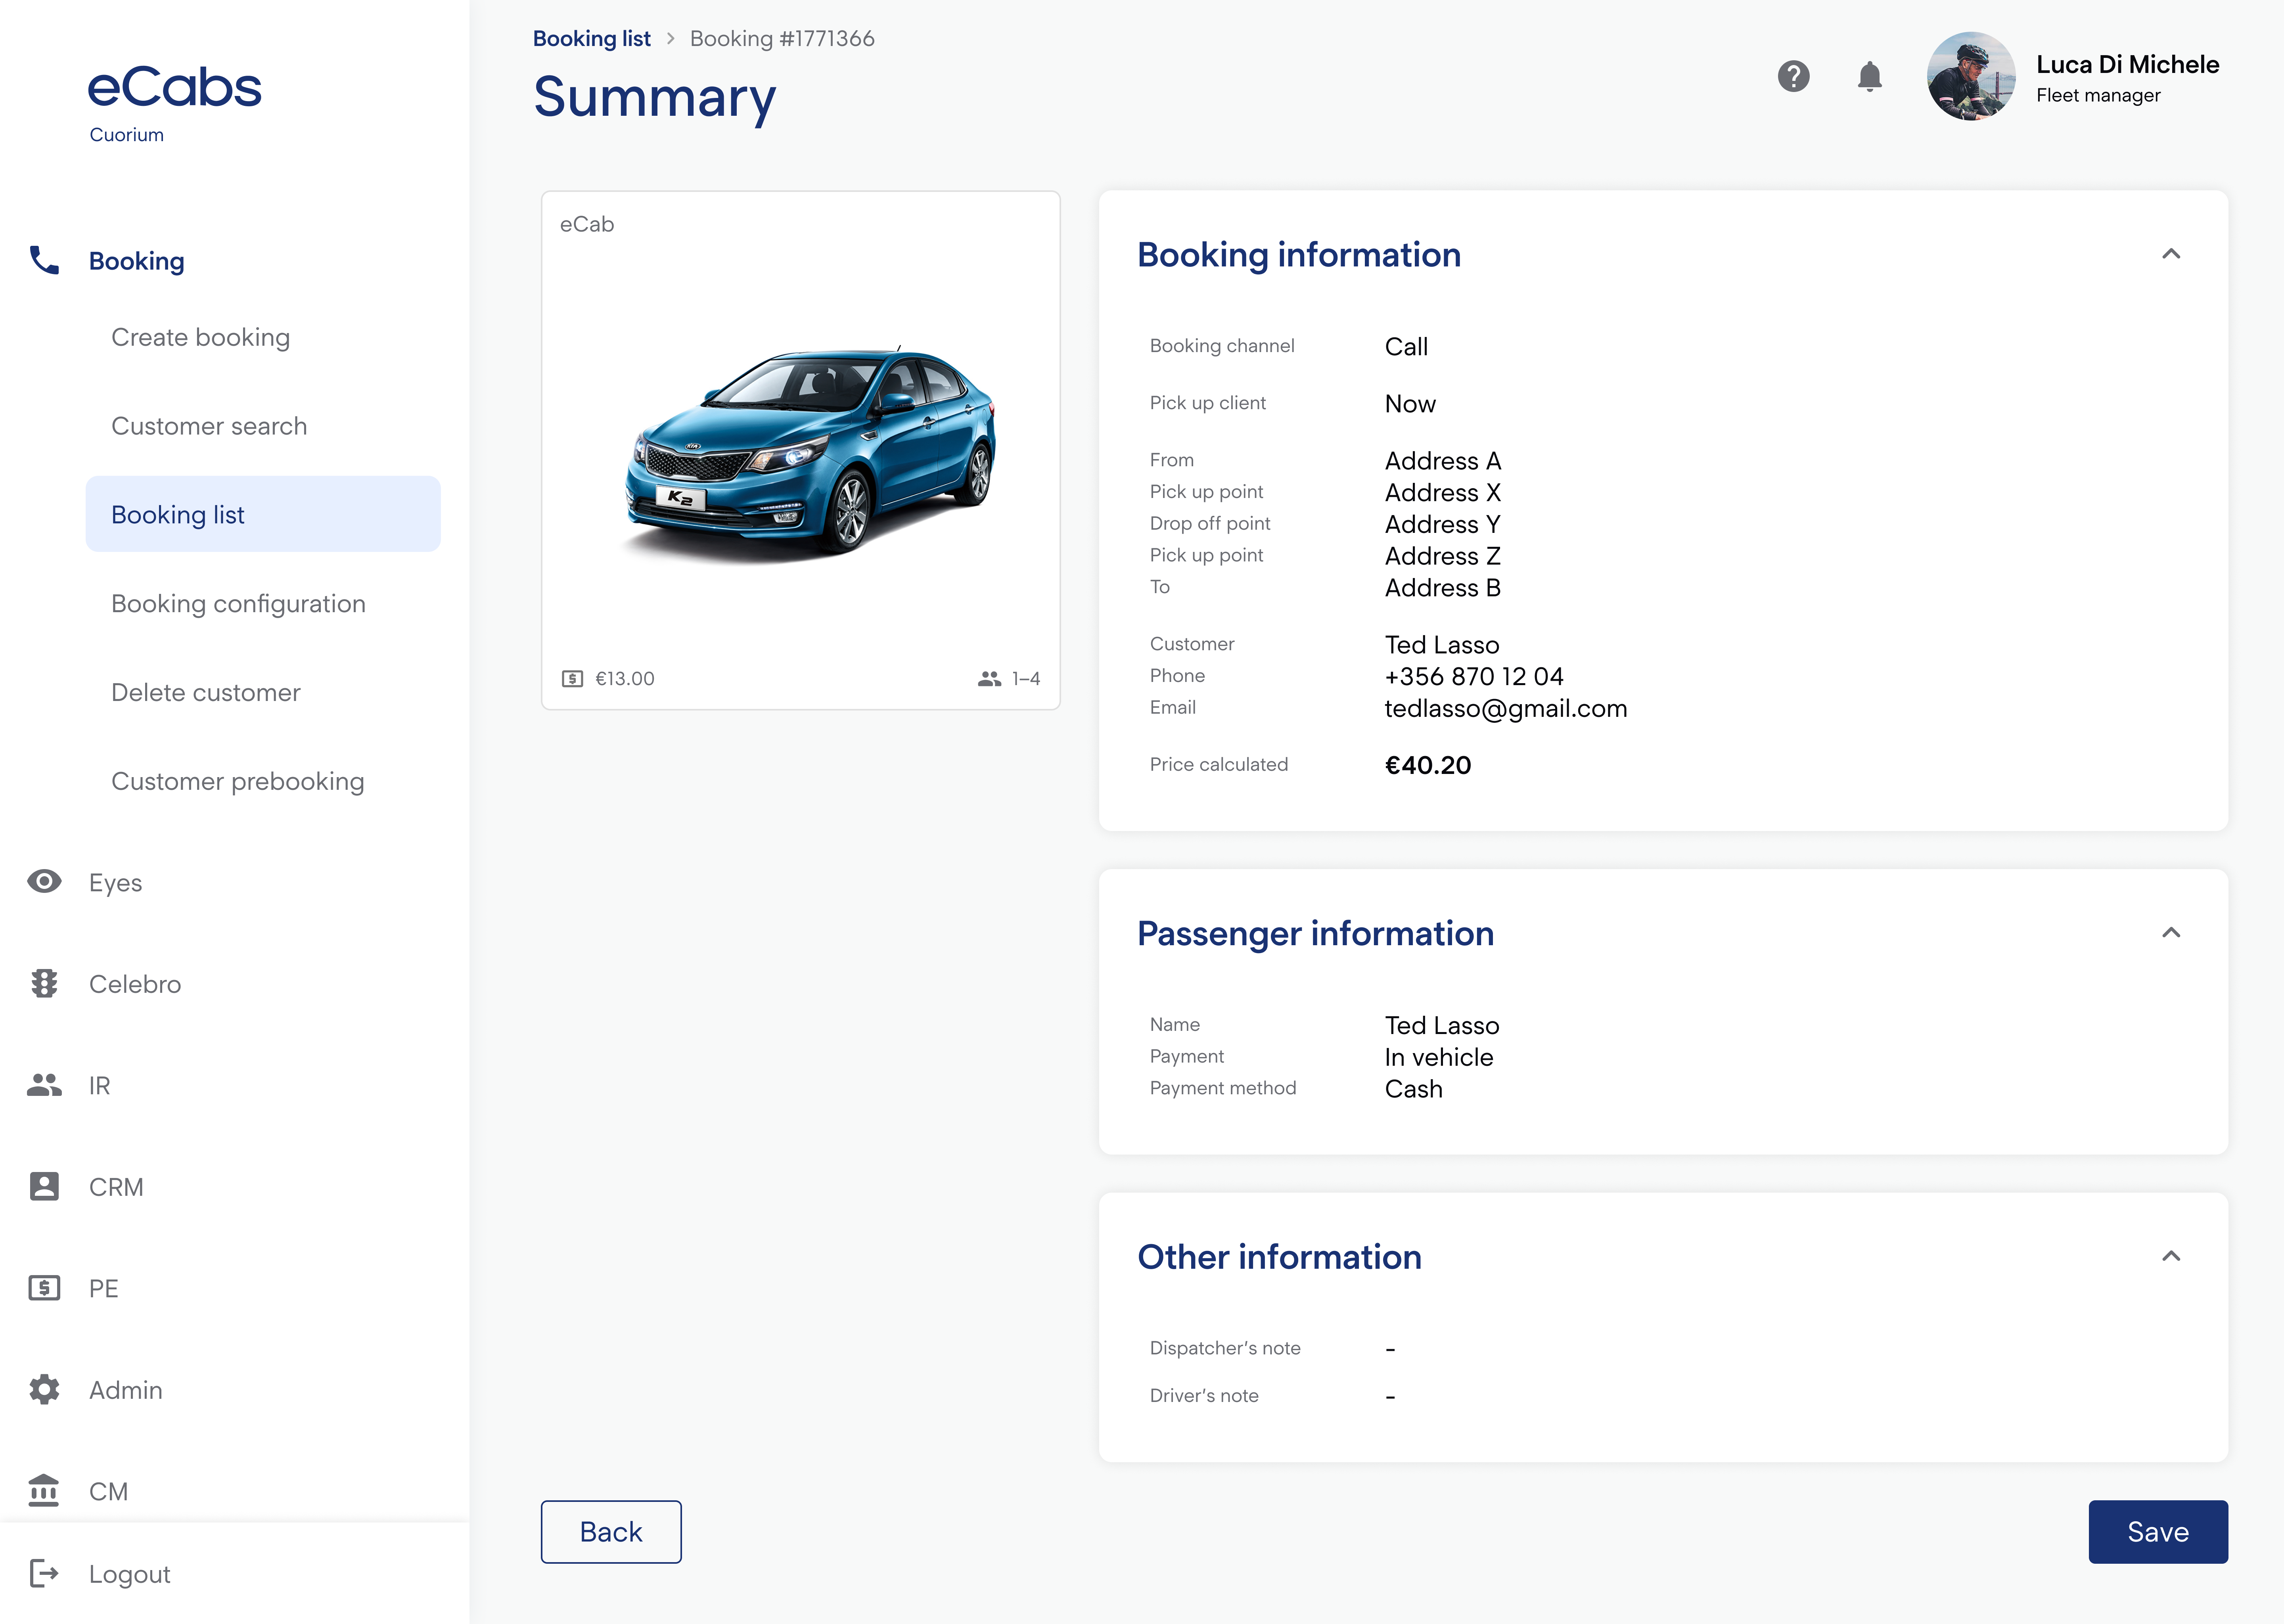Image resolution: width=2284 pixels, height=1624 pixels.
Task: Select Booking list menu item
Action: coord(263,514)
